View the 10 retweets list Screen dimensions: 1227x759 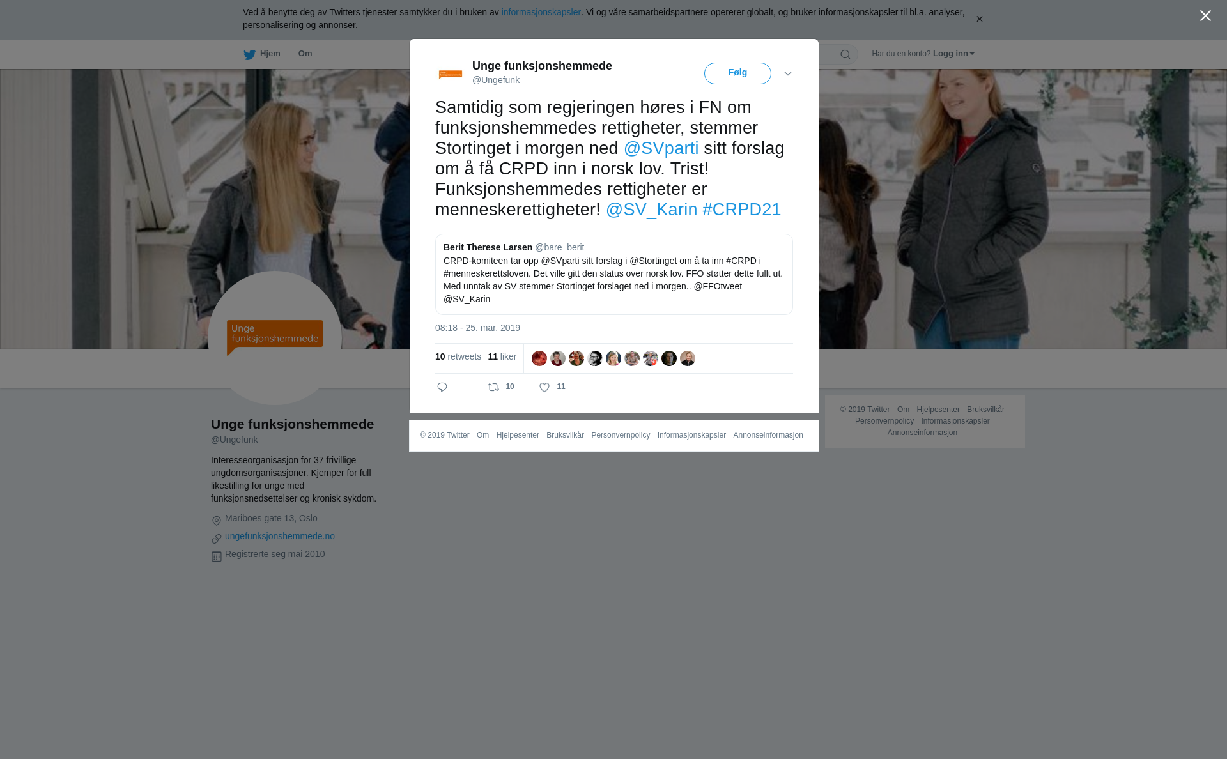tap(458, 356)
